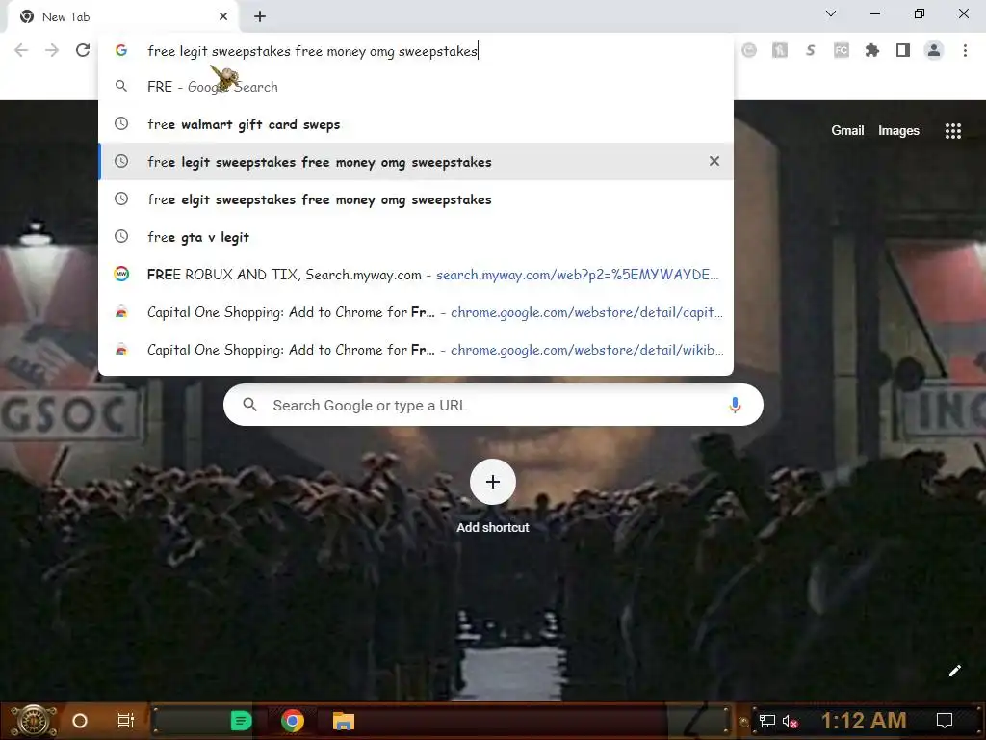Open Capital One Shopping 'capit...' webstore suggestion
The width and height of the screenshot is (986, 740).
click(416, 312)
